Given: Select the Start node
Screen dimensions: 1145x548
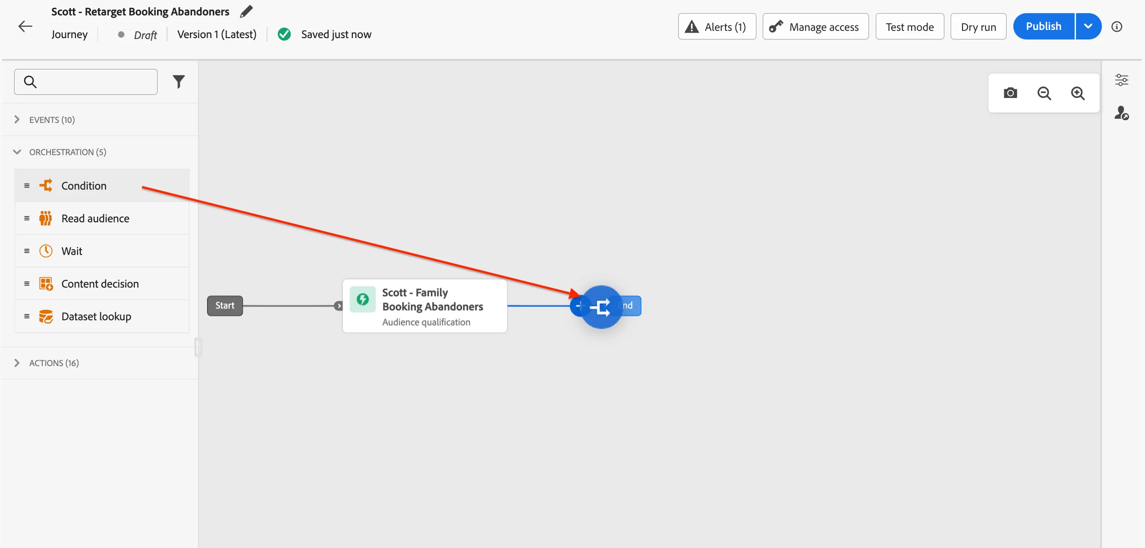Looking at the screenshot, I should click(225, 305).
